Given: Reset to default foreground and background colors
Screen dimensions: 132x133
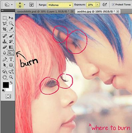Looking at the screenshot, I should pos(3,90).
